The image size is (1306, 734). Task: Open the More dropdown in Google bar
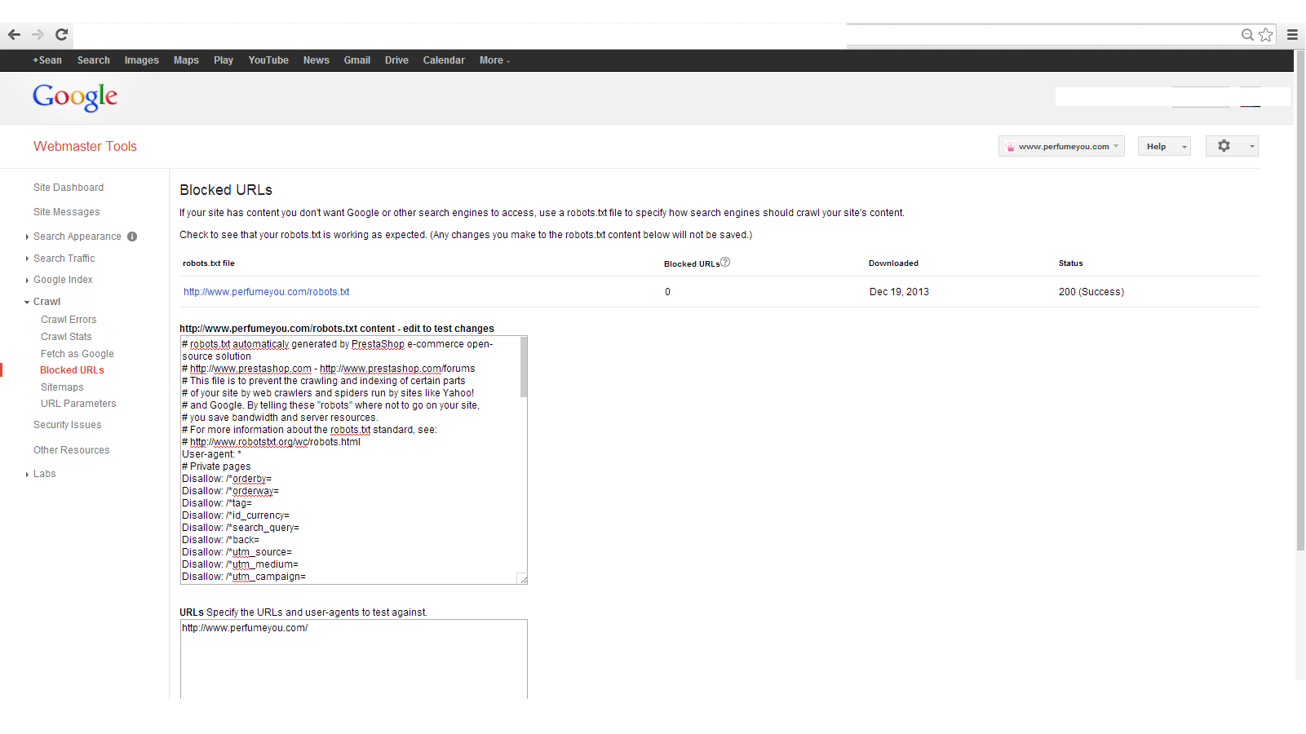click(494, 60)
